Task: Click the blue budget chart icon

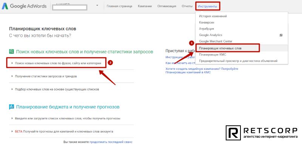Action: [12, 107]
